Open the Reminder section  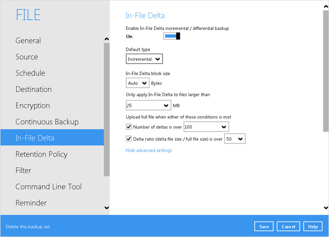point(31,203)
